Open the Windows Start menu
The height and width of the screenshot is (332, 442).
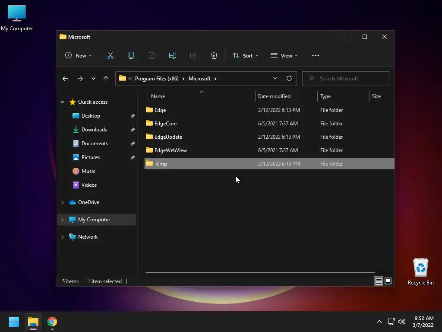(x=14, y=322)
